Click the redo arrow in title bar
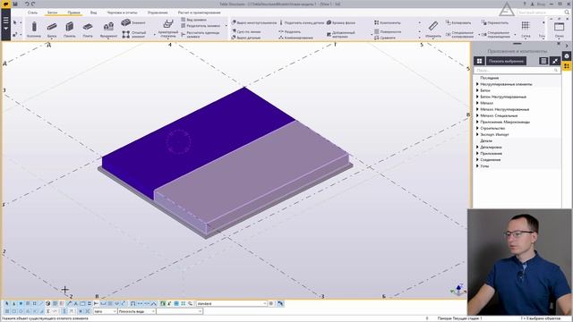573x322 pixels. 33,4
